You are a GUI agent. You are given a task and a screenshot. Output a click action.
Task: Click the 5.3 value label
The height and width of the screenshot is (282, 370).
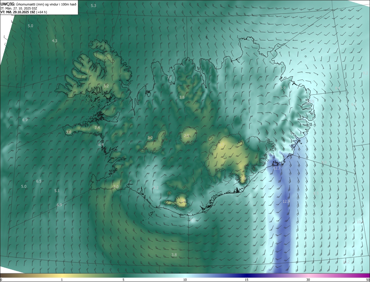point(93,6)
